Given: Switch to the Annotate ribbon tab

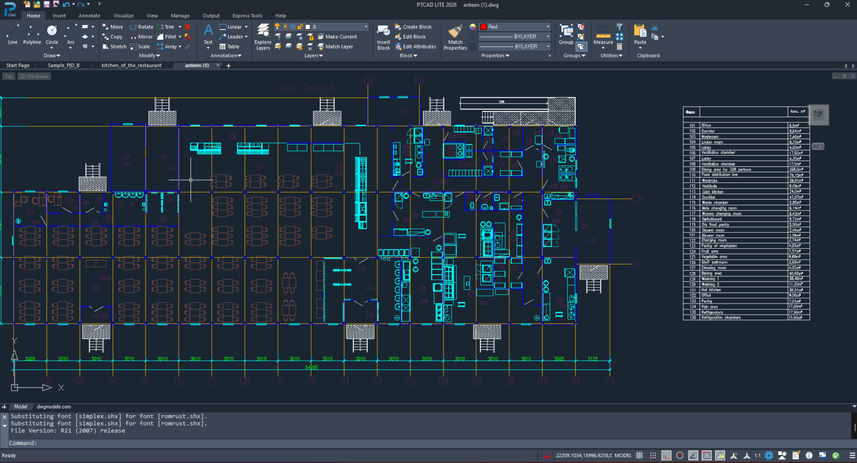Looking at the screenshot, I should (x=89, y=16).
